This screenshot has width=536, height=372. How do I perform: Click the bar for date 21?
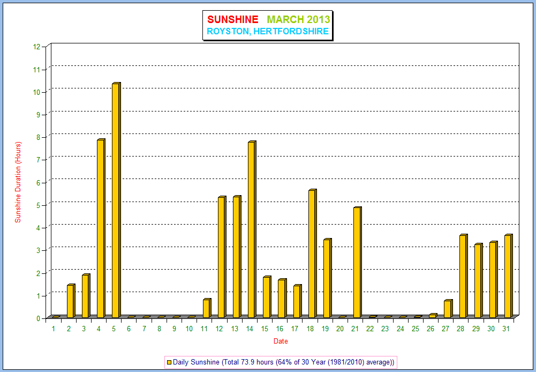pos(357,262)
